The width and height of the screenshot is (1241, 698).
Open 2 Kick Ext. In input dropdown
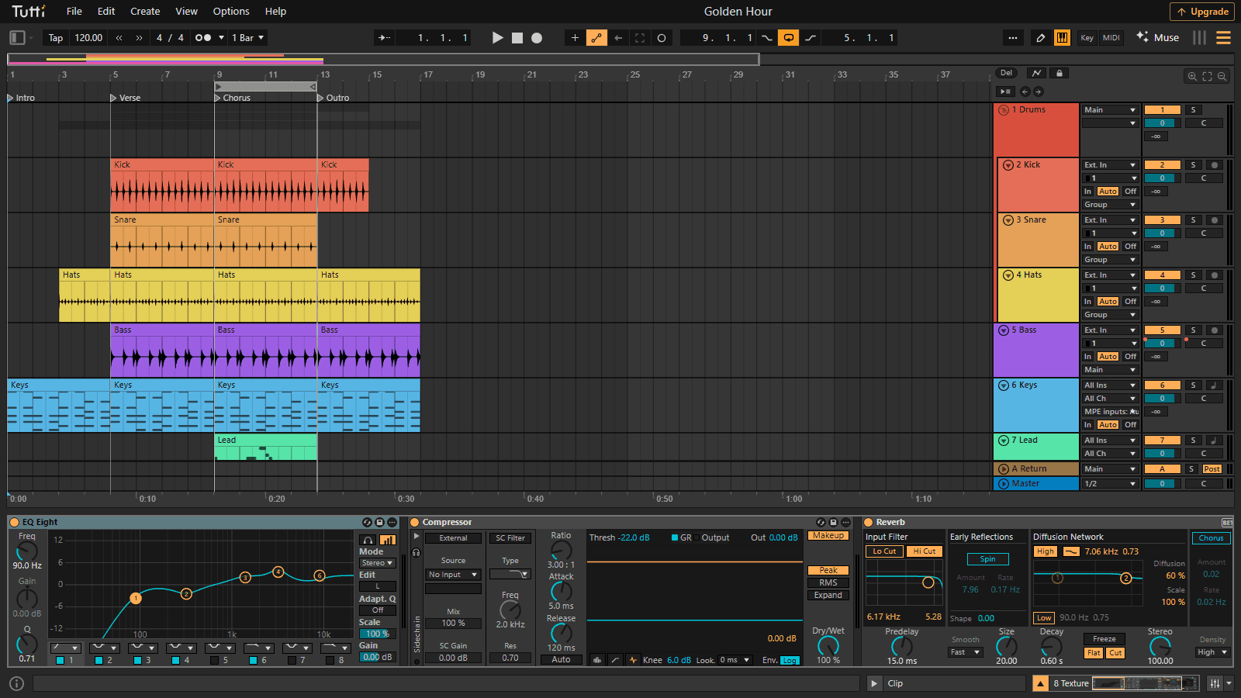click(x=1110, y=165)
